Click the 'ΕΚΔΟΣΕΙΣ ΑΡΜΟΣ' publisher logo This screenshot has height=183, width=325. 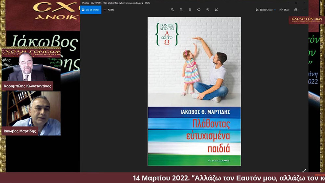point(219,160)
